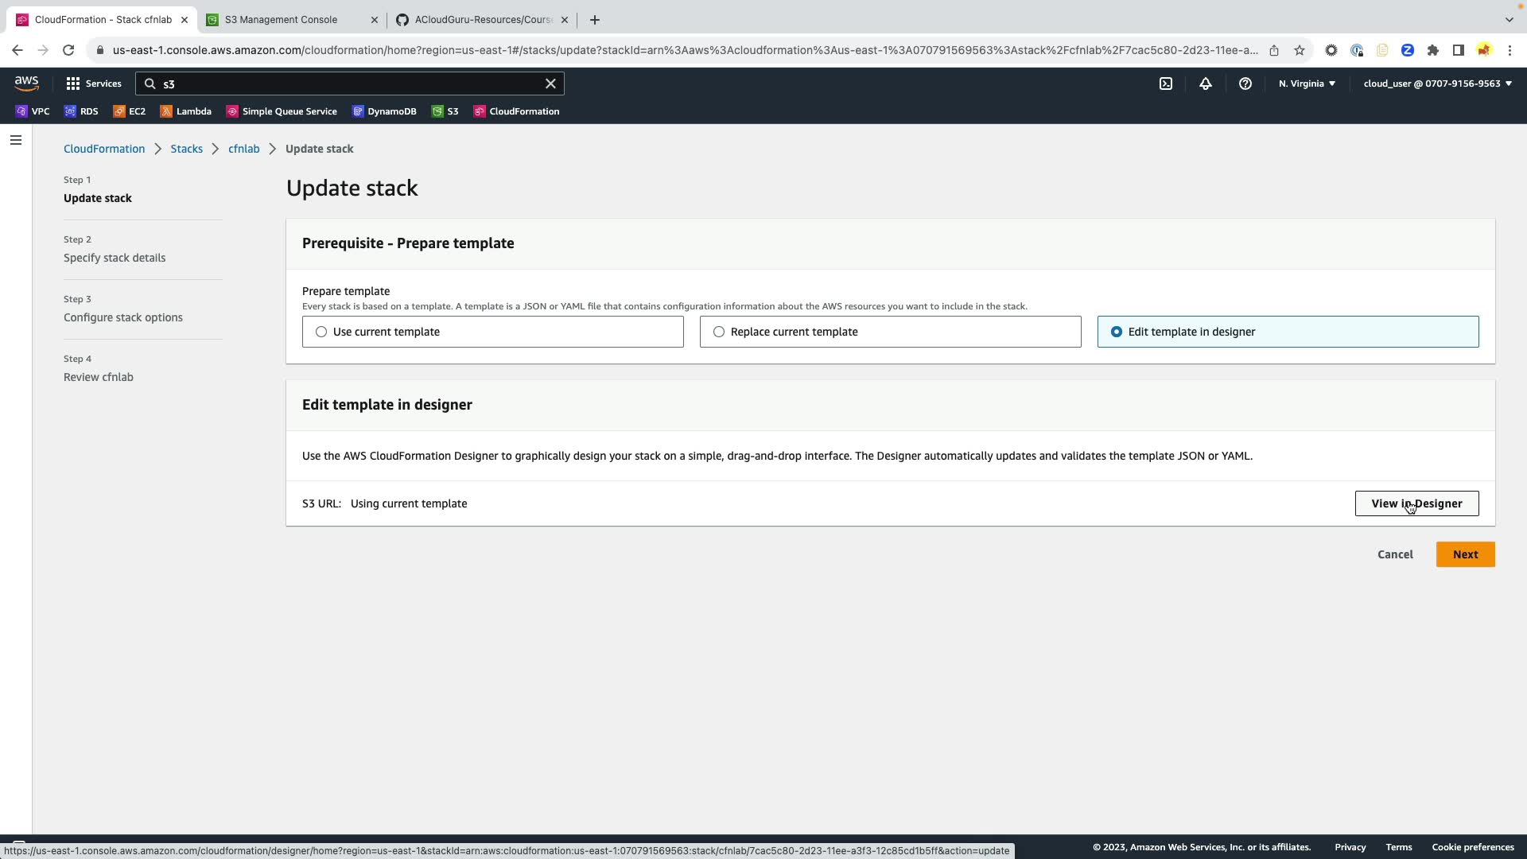
Task: Open the AWS help question-mark icon
Action: (x=1245, y=84)
